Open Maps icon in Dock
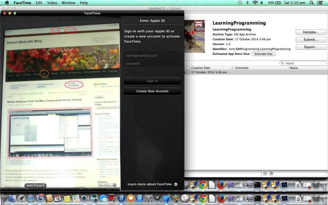Screen dimensions: 328x205 pos(76,198)
